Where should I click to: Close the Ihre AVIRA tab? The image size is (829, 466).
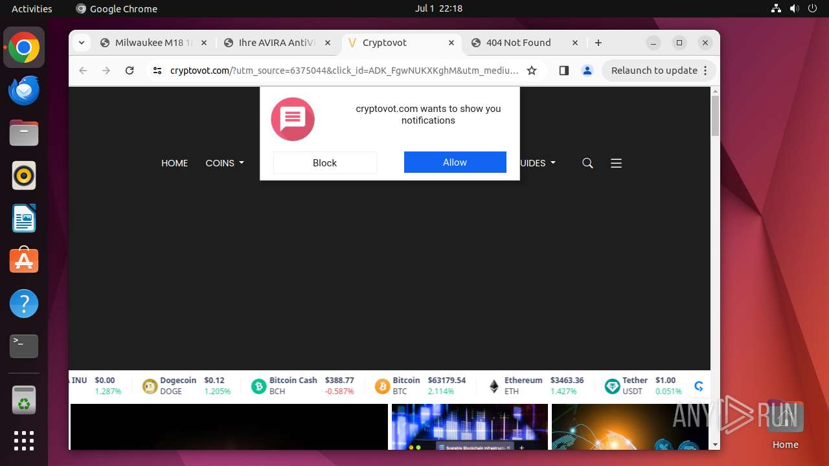328,43
